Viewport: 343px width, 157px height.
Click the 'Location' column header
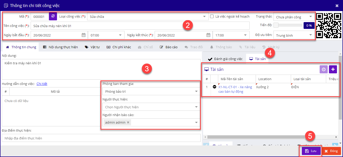pos(273,79)
